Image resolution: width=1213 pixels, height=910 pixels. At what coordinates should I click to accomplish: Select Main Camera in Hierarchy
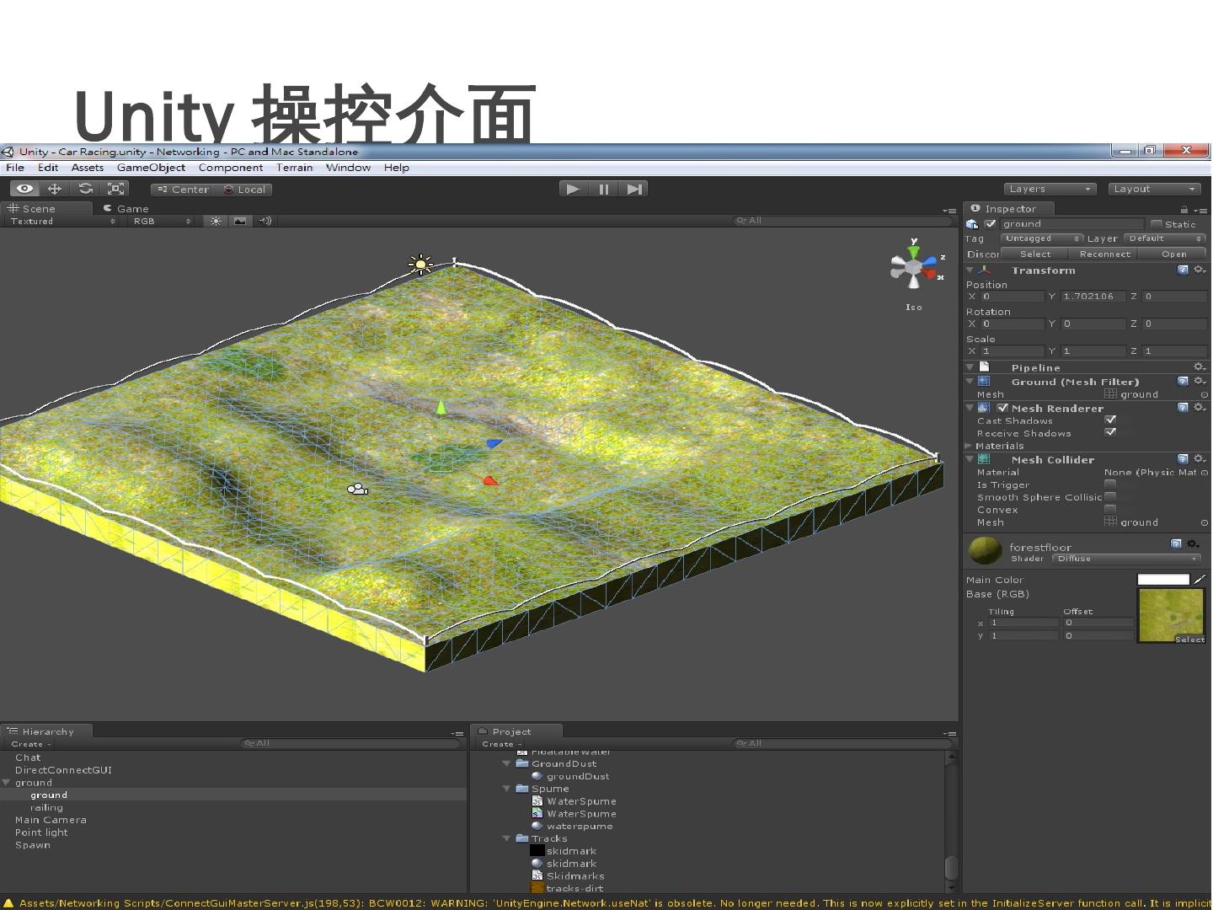click(51, 820)
